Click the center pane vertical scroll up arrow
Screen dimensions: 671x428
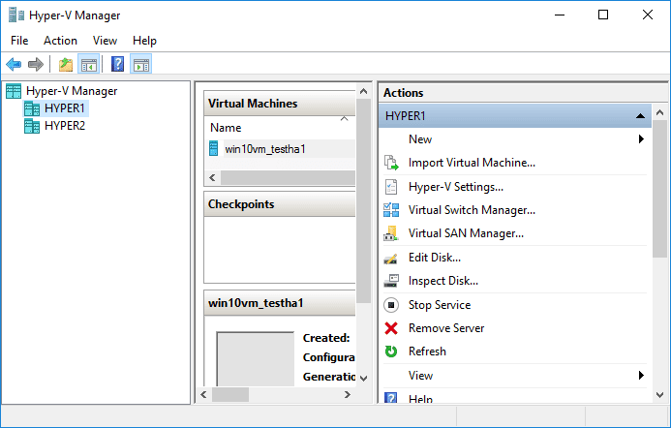tap(363, 91)
